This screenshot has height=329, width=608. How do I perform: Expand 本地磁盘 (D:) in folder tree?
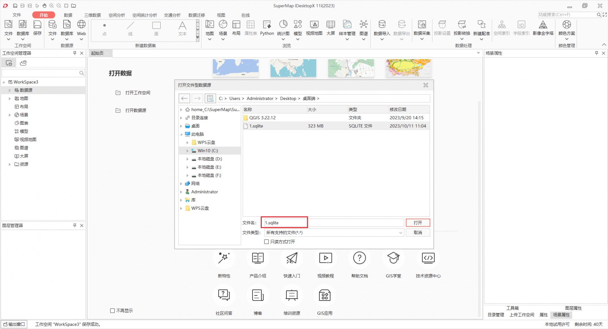(188, 159)
